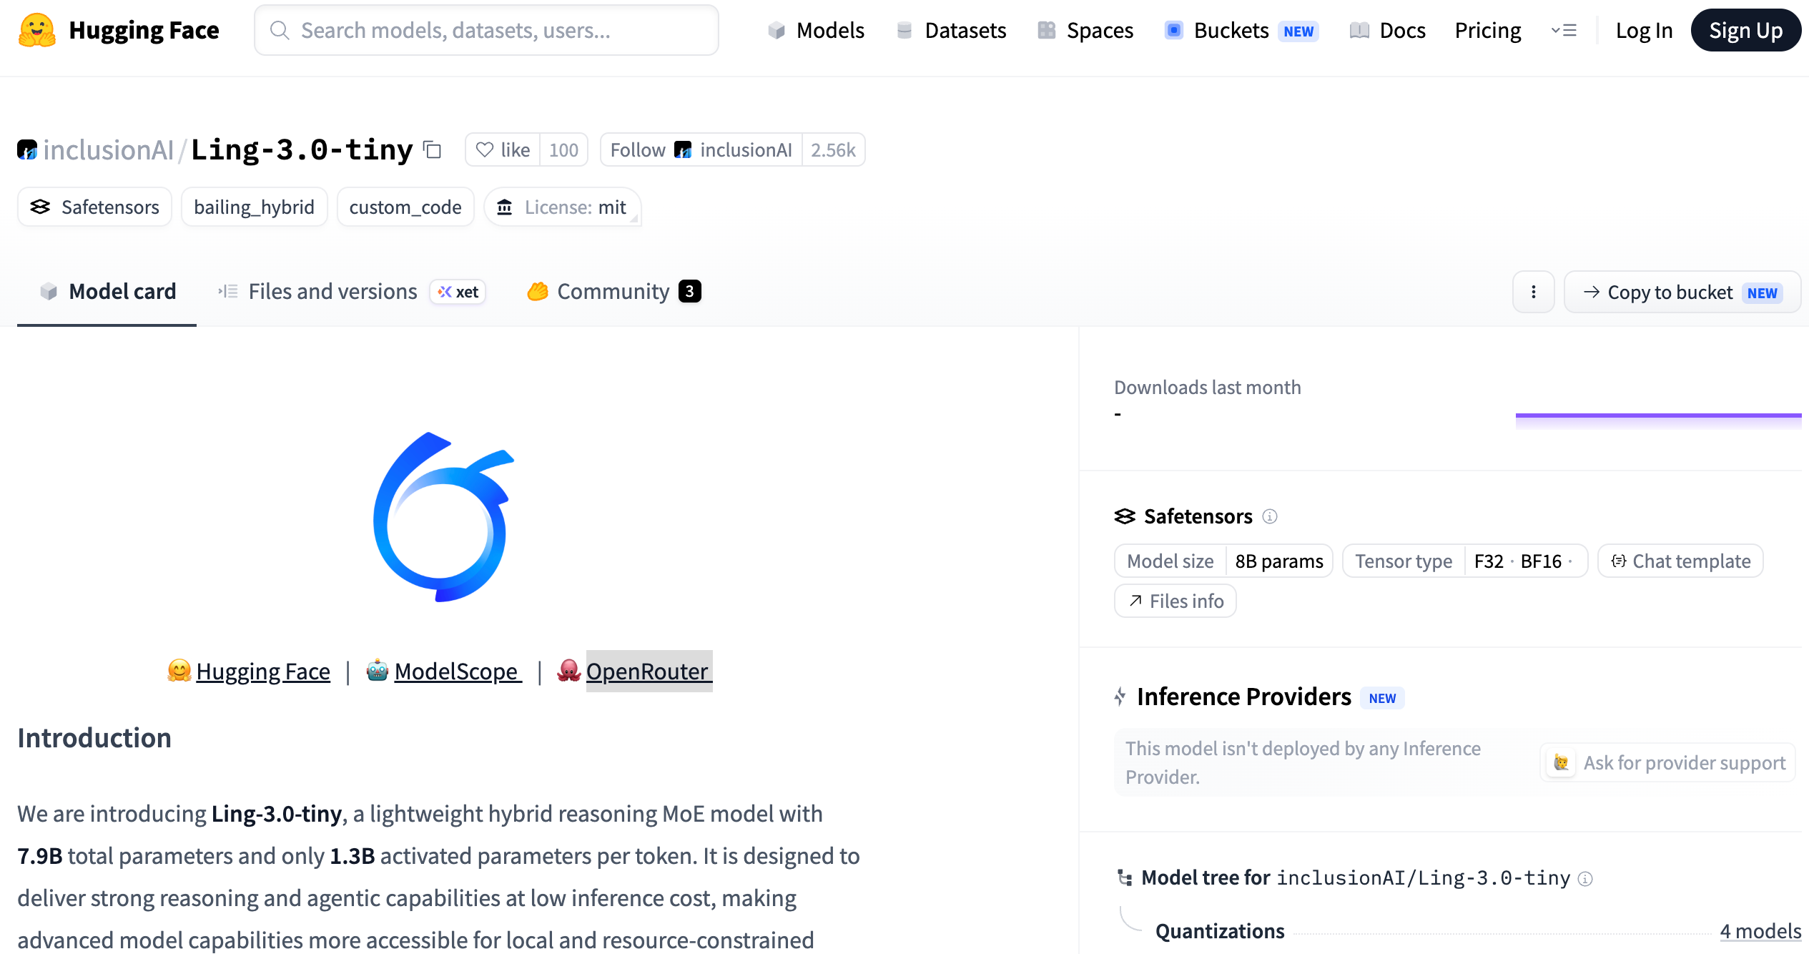Click the follower count 2.56k
The width and height of the screenshot is (1809, 954).
[833, 149]
